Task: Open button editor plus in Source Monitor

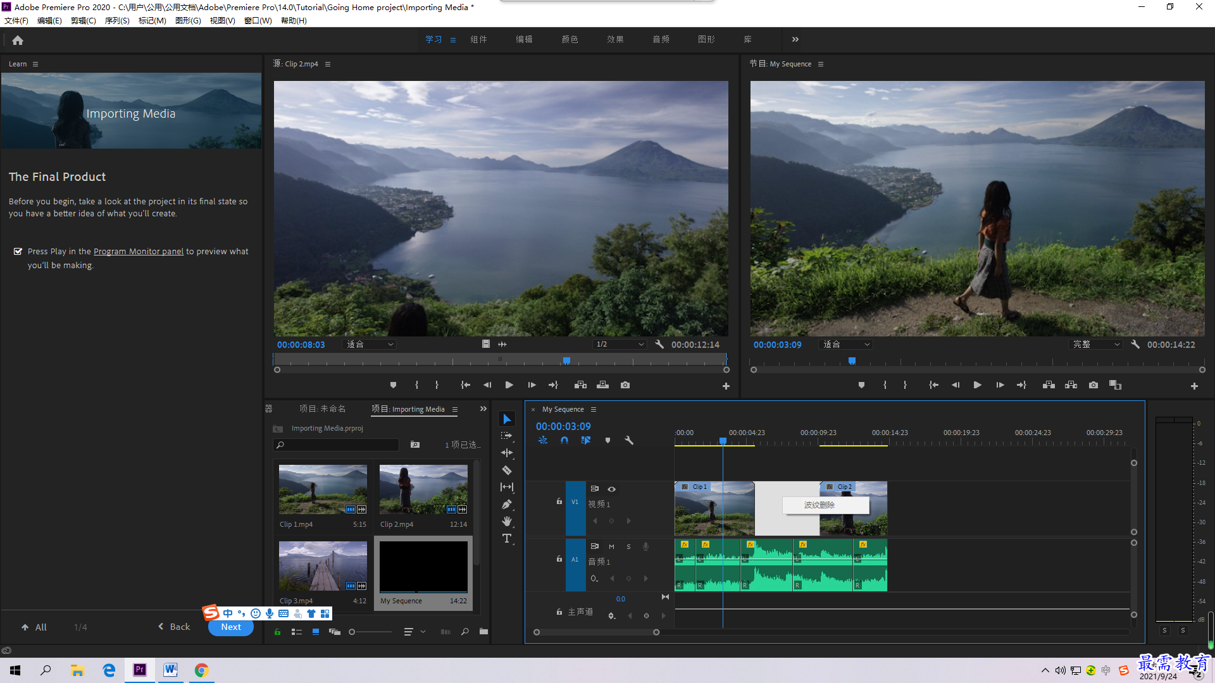Action: click(x=726, y=386)
